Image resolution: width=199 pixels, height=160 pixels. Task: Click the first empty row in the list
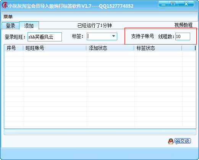100,54
